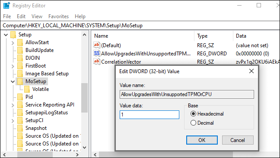Minimize the Registry Editor window
Image resolution: width=280 pixels, height=158 pixels.
pos(239,5)
